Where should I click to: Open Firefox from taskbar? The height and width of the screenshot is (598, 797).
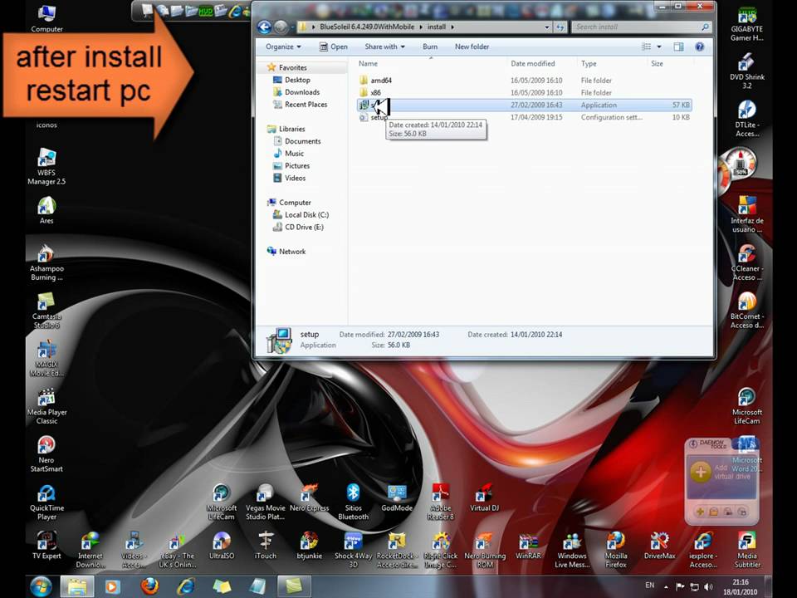pyautogui.click(x=149, y=586)
